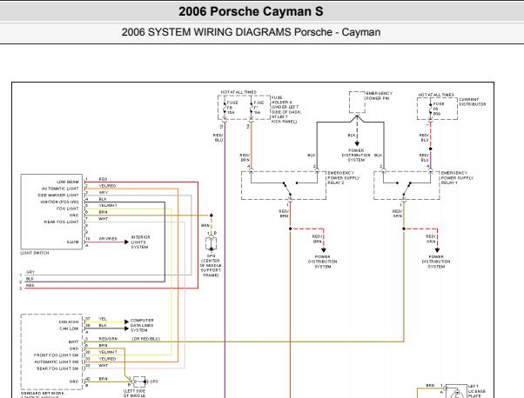Click the "YEL/WHT" wire label at light switch pin 5

(108, 205)
